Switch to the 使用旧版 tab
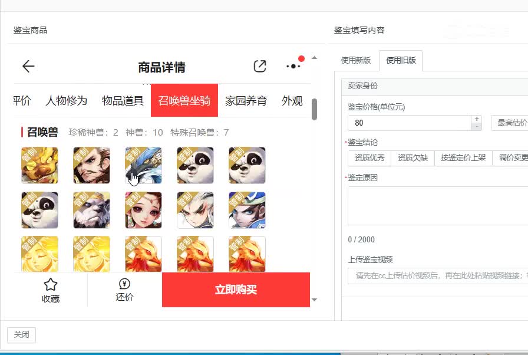Screen dimensions: 528x355 (401, 60)
